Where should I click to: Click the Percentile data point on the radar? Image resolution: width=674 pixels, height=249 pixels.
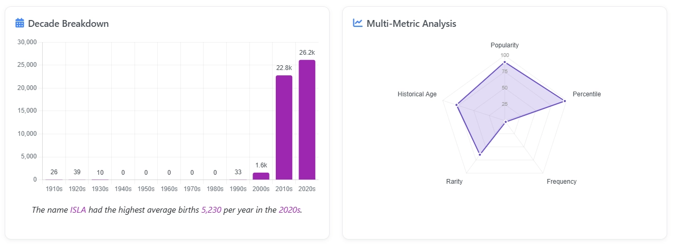pos(564,101)
